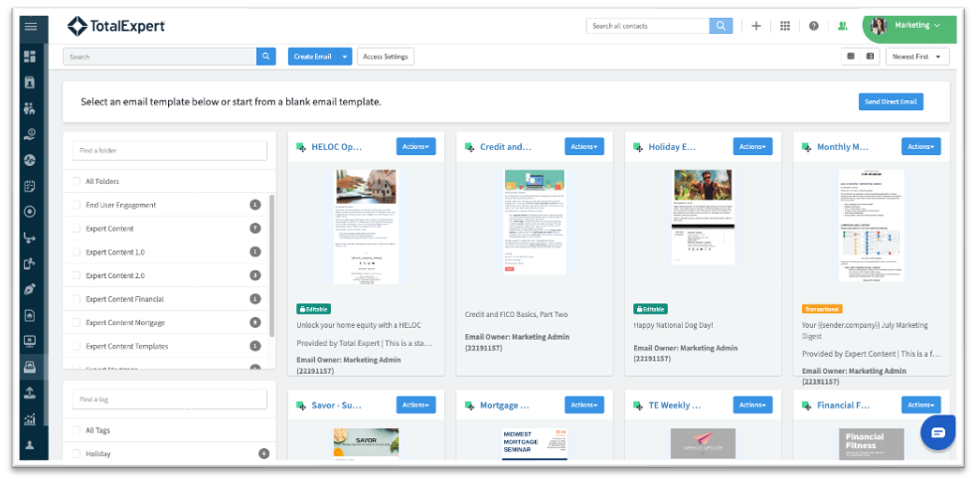976x483 pixels.
Task: Click the activity pulse icon in sidebar
Action: click(30, 160)
